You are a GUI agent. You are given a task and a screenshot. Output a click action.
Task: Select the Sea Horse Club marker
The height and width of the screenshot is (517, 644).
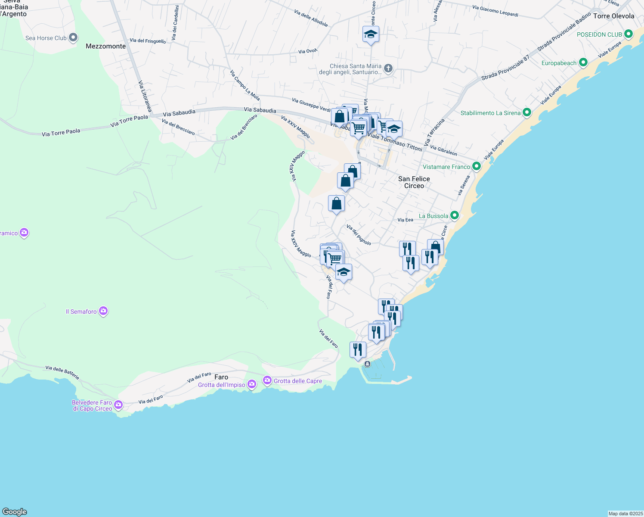73,37
